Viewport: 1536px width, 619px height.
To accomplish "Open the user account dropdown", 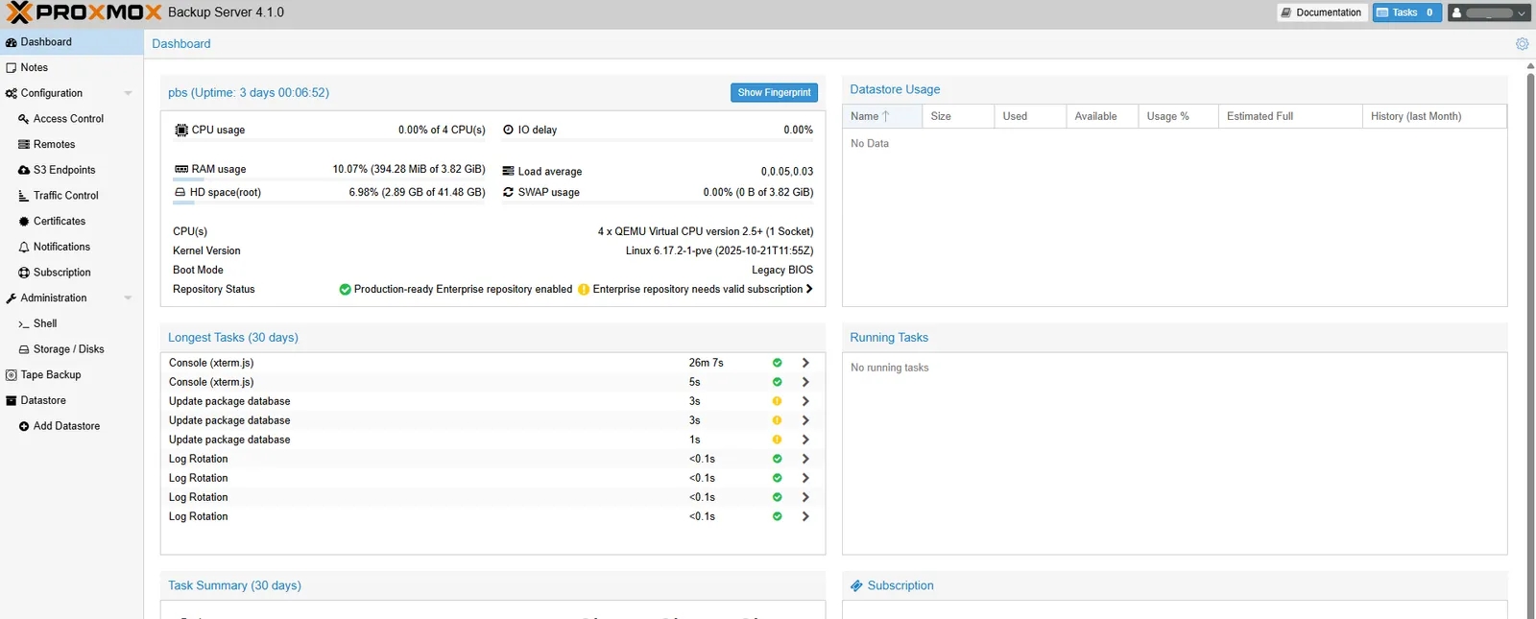I will pyautogui.click(x=1489, y=12).
